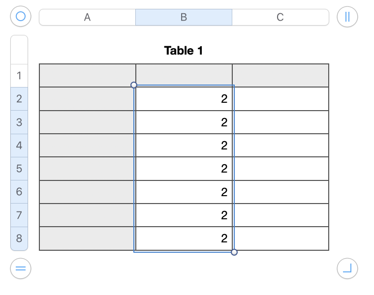Click the table select circle handle
The width and height of the screenshot is (374, 295).
pos(21,17)
